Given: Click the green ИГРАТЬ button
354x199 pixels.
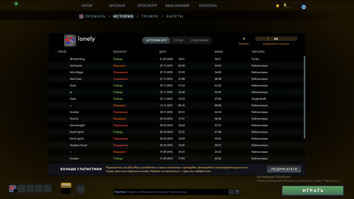Looking at the screenshot, I should (x=313, y=191).
